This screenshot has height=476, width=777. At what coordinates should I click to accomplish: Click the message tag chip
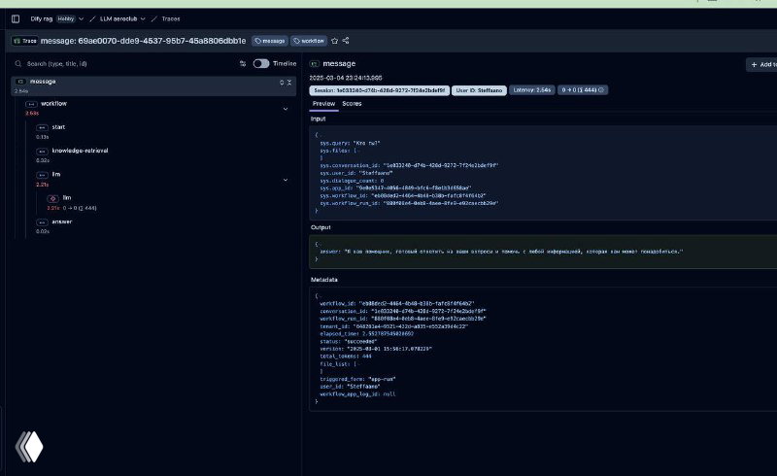coord(270,41)
